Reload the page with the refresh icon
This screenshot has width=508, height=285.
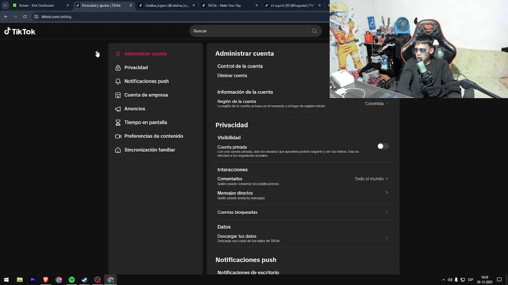tap(25, 17)
